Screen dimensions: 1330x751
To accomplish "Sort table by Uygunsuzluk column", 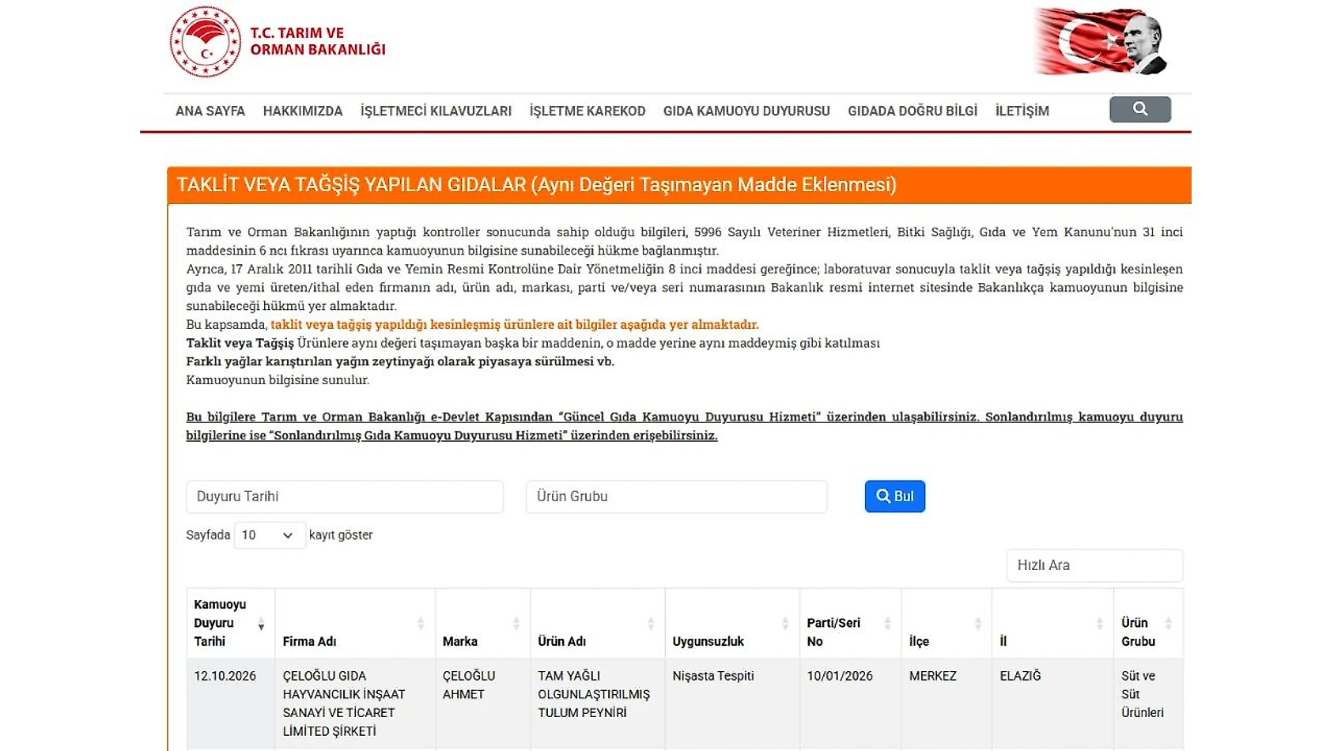I will pyautogui.click(x=785, y=623).
